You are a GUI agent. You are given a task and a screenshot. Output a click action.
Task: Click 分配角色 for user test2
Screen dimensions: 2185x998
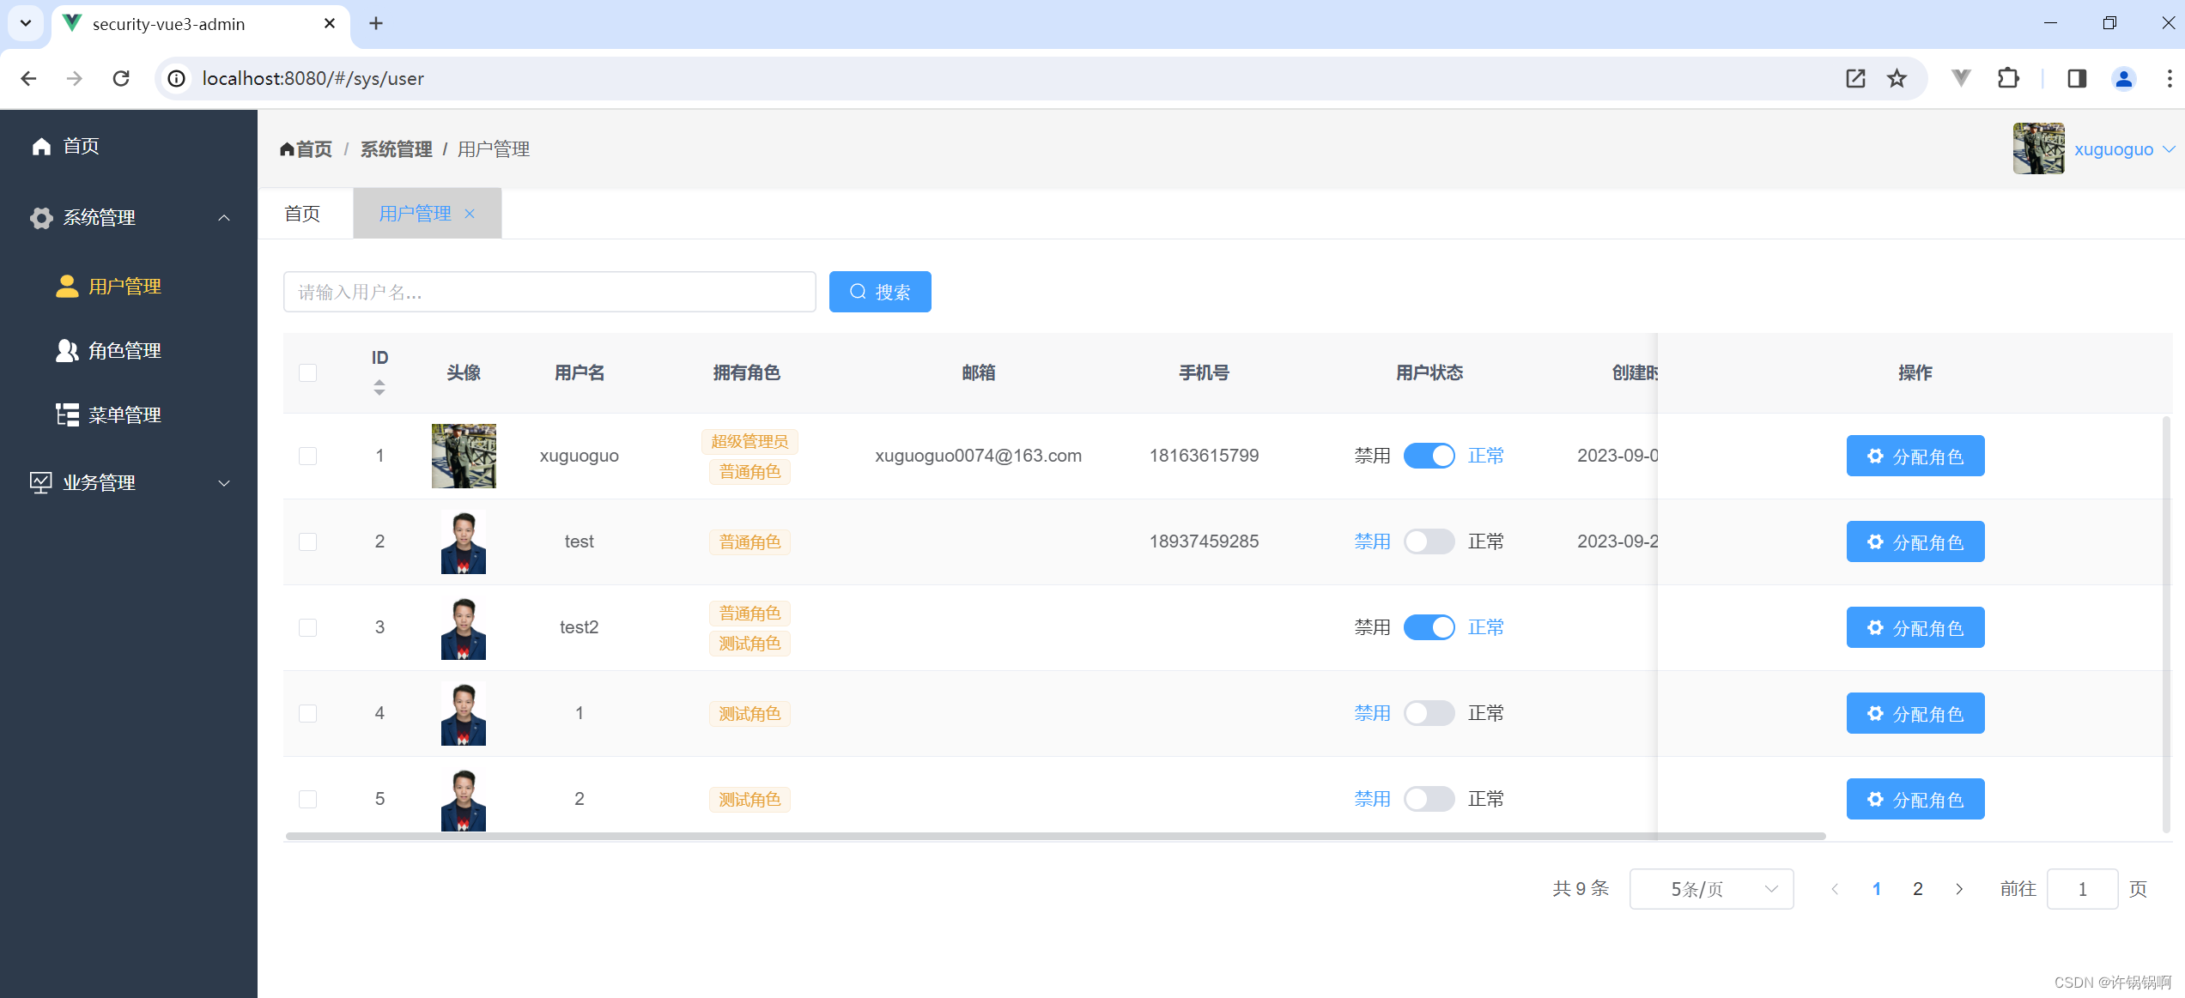(1915, 627)
